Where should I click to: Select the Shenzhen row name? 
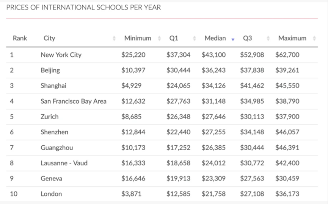[54, 132]
